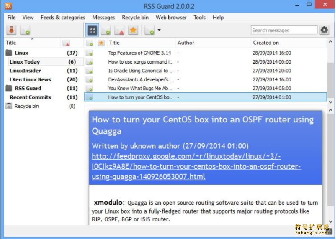The height and width of the screenshot is (239, 335).
Task: Open the feedproxy.google.com article link
Action: point(196,166)
